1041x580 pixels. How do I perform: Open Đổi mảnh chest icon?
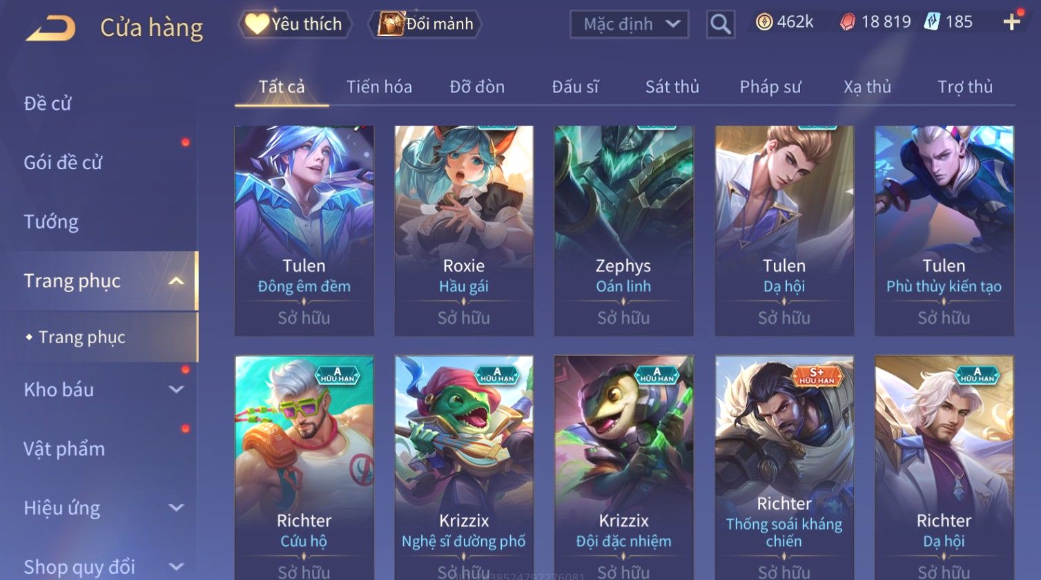pyautogui.click(x=390, y=23)
